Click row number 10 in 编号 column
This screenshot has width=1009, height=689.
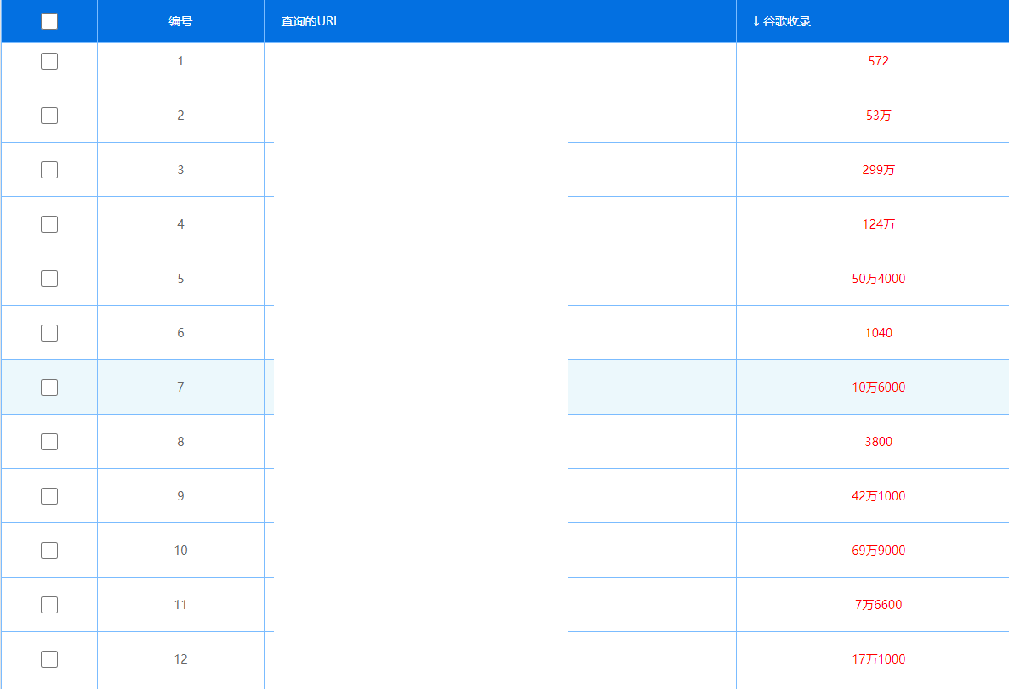(x=180, y=551)
